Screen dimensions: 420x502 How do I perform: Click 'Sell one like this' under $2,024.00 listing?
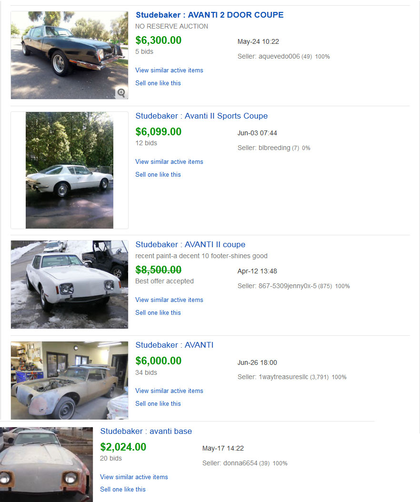[123, 489]
